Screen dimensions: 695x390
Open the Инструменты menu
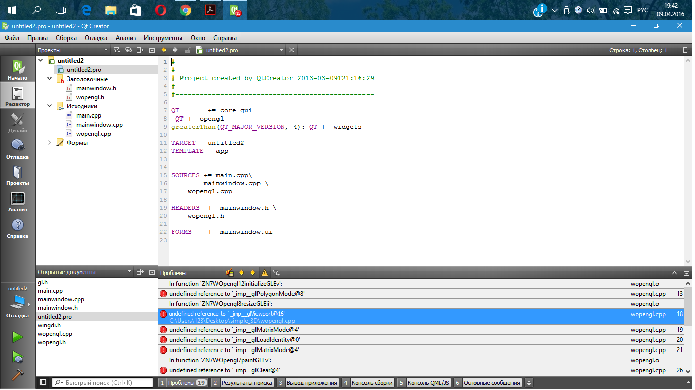click(x=163, y=37)
